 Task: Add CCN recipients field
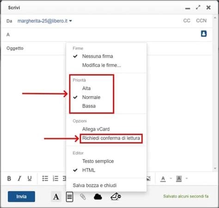click(201, 20)
